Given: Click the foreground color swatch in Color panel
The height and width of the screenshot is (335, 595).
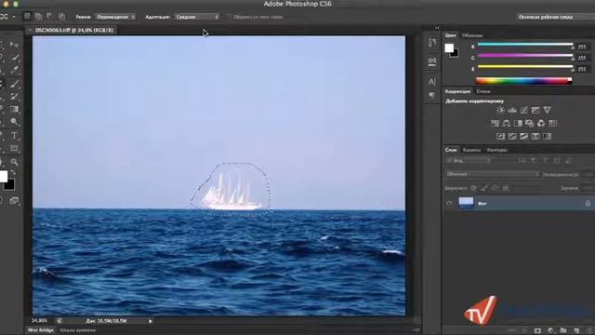Looking at the screenshot, I should point(449,47).
